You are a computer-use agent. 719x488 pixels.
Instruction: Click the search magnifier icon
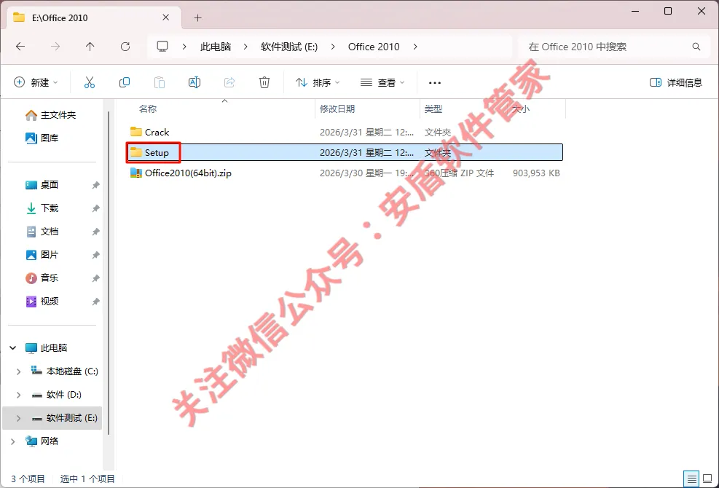point(696,47)
